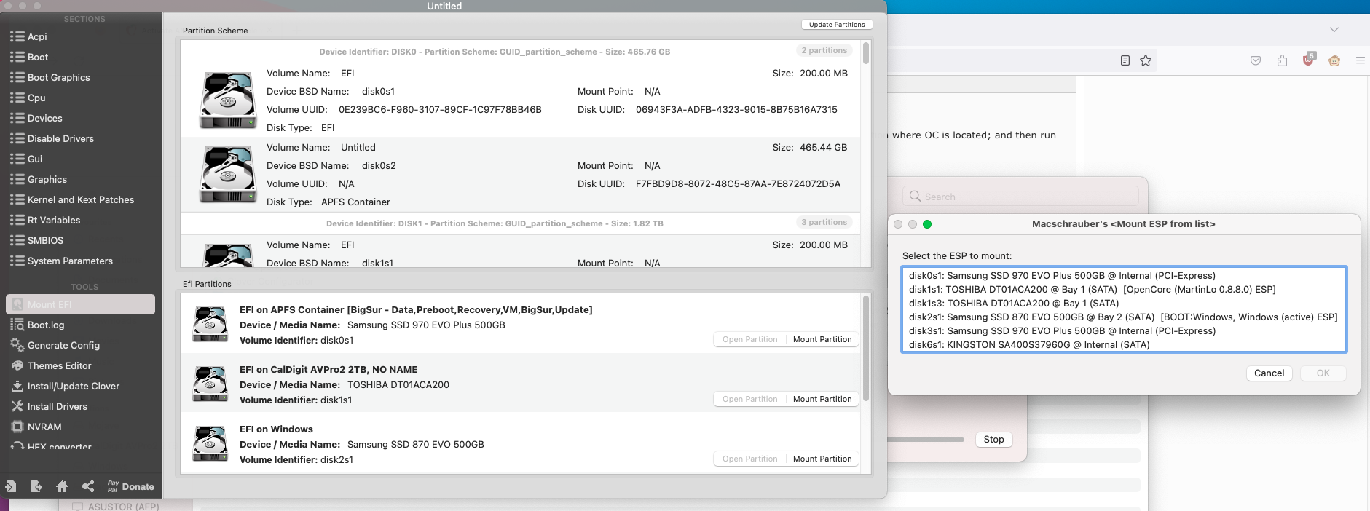This screenshot has height=511, width=1370.
Task: Click Open Partition for disk2s1
Action: pos(749,459)
